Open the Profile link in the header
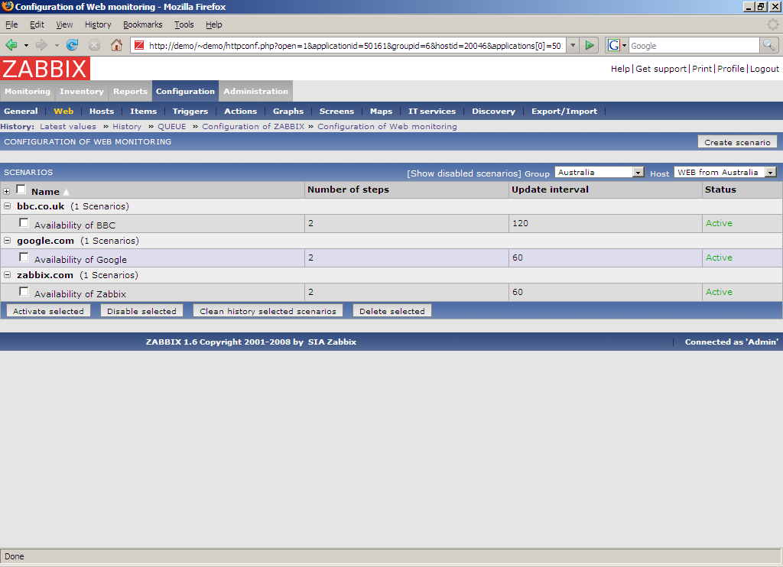 pyautogui.click(x=730, y=69)
